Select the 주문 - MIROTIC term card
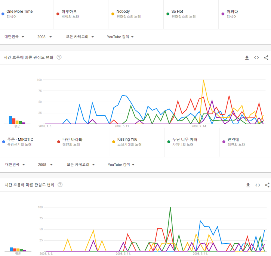Image resolution: width=271 pixels, height=256 pixels. click(27, 142)
